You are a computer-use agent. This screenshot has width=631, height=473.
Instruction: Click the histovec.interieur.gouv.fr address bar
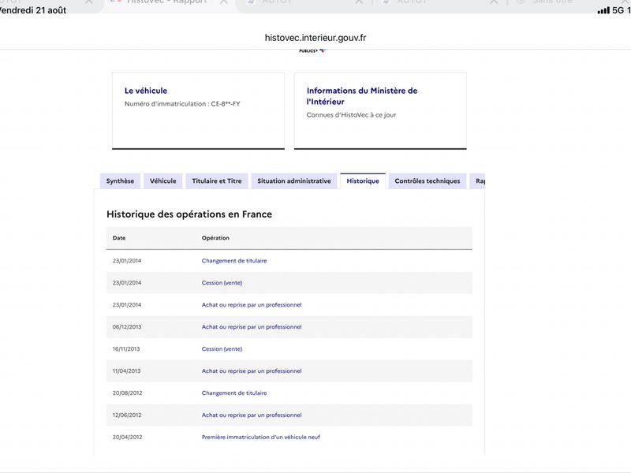(x=315, y=38)
